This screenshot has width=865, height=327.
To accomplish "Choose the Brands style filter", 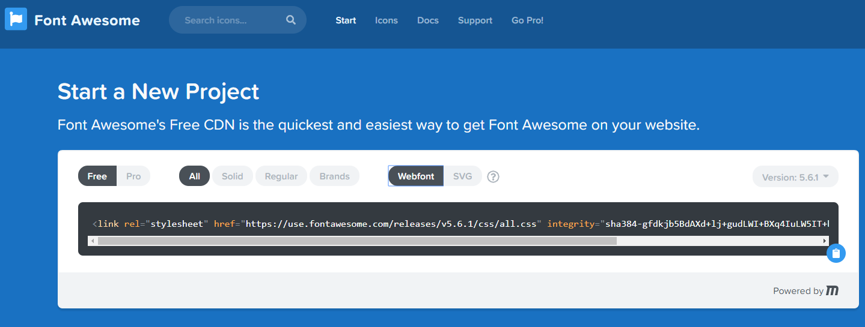I will [x=335, y=176].
